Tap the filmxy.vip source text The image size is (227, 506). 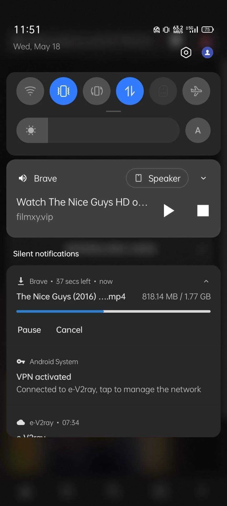tap(35, 217)
